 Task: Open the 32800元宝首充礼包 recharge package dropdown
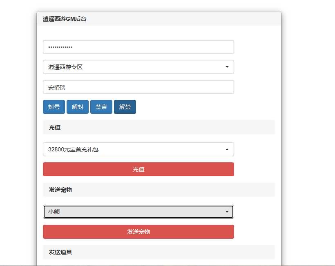138,149
